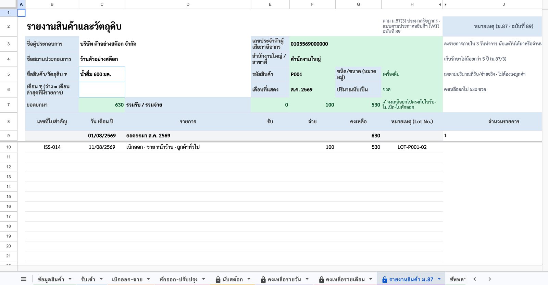The height and width of the screenshot is (285, 548).
Task: Select row 10 header
Action: pos(9,147)
